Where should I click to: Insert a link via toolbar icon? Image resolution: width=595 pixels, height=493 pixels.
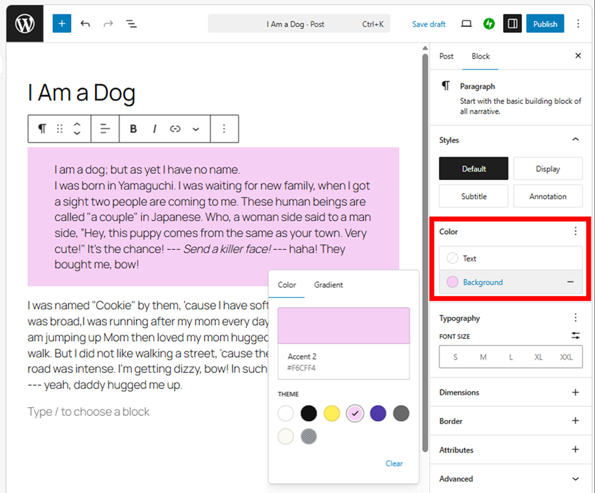tap(175, 129)
